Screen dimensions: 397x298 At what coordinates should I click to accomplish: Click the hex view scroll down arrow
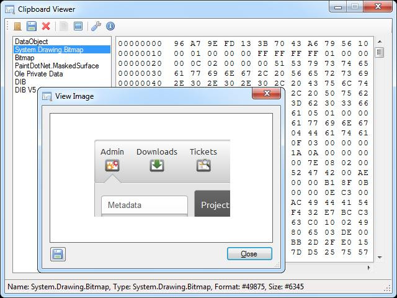(380, 258)
